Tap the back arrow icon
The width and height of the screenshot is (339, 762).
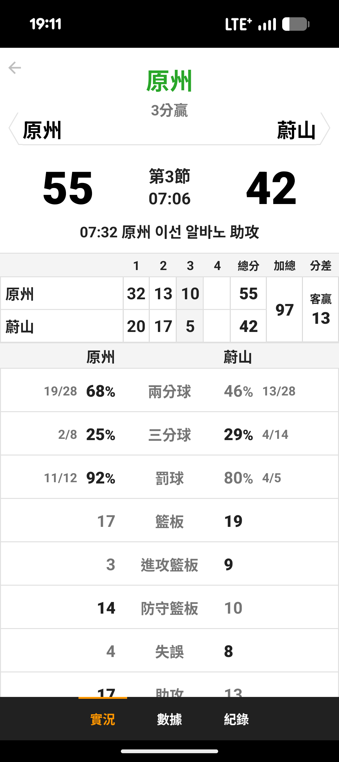15,68
